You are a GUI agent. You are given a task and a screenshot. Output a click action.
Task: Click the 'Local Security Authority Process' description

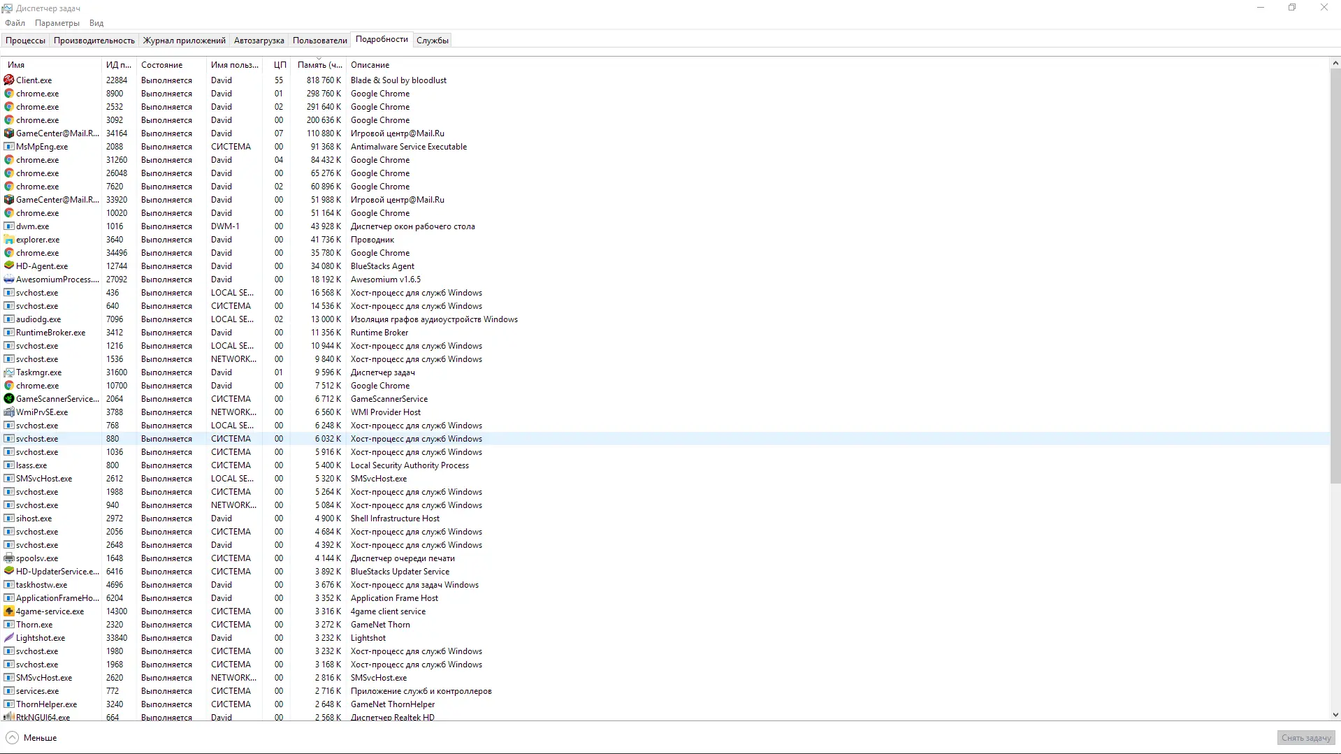(x=409, y=465)
